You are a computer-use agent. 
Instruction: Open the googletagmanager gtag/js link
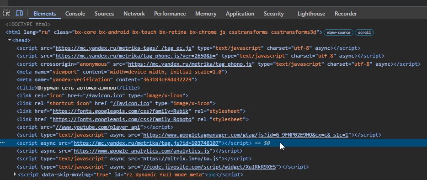(246, 135)
